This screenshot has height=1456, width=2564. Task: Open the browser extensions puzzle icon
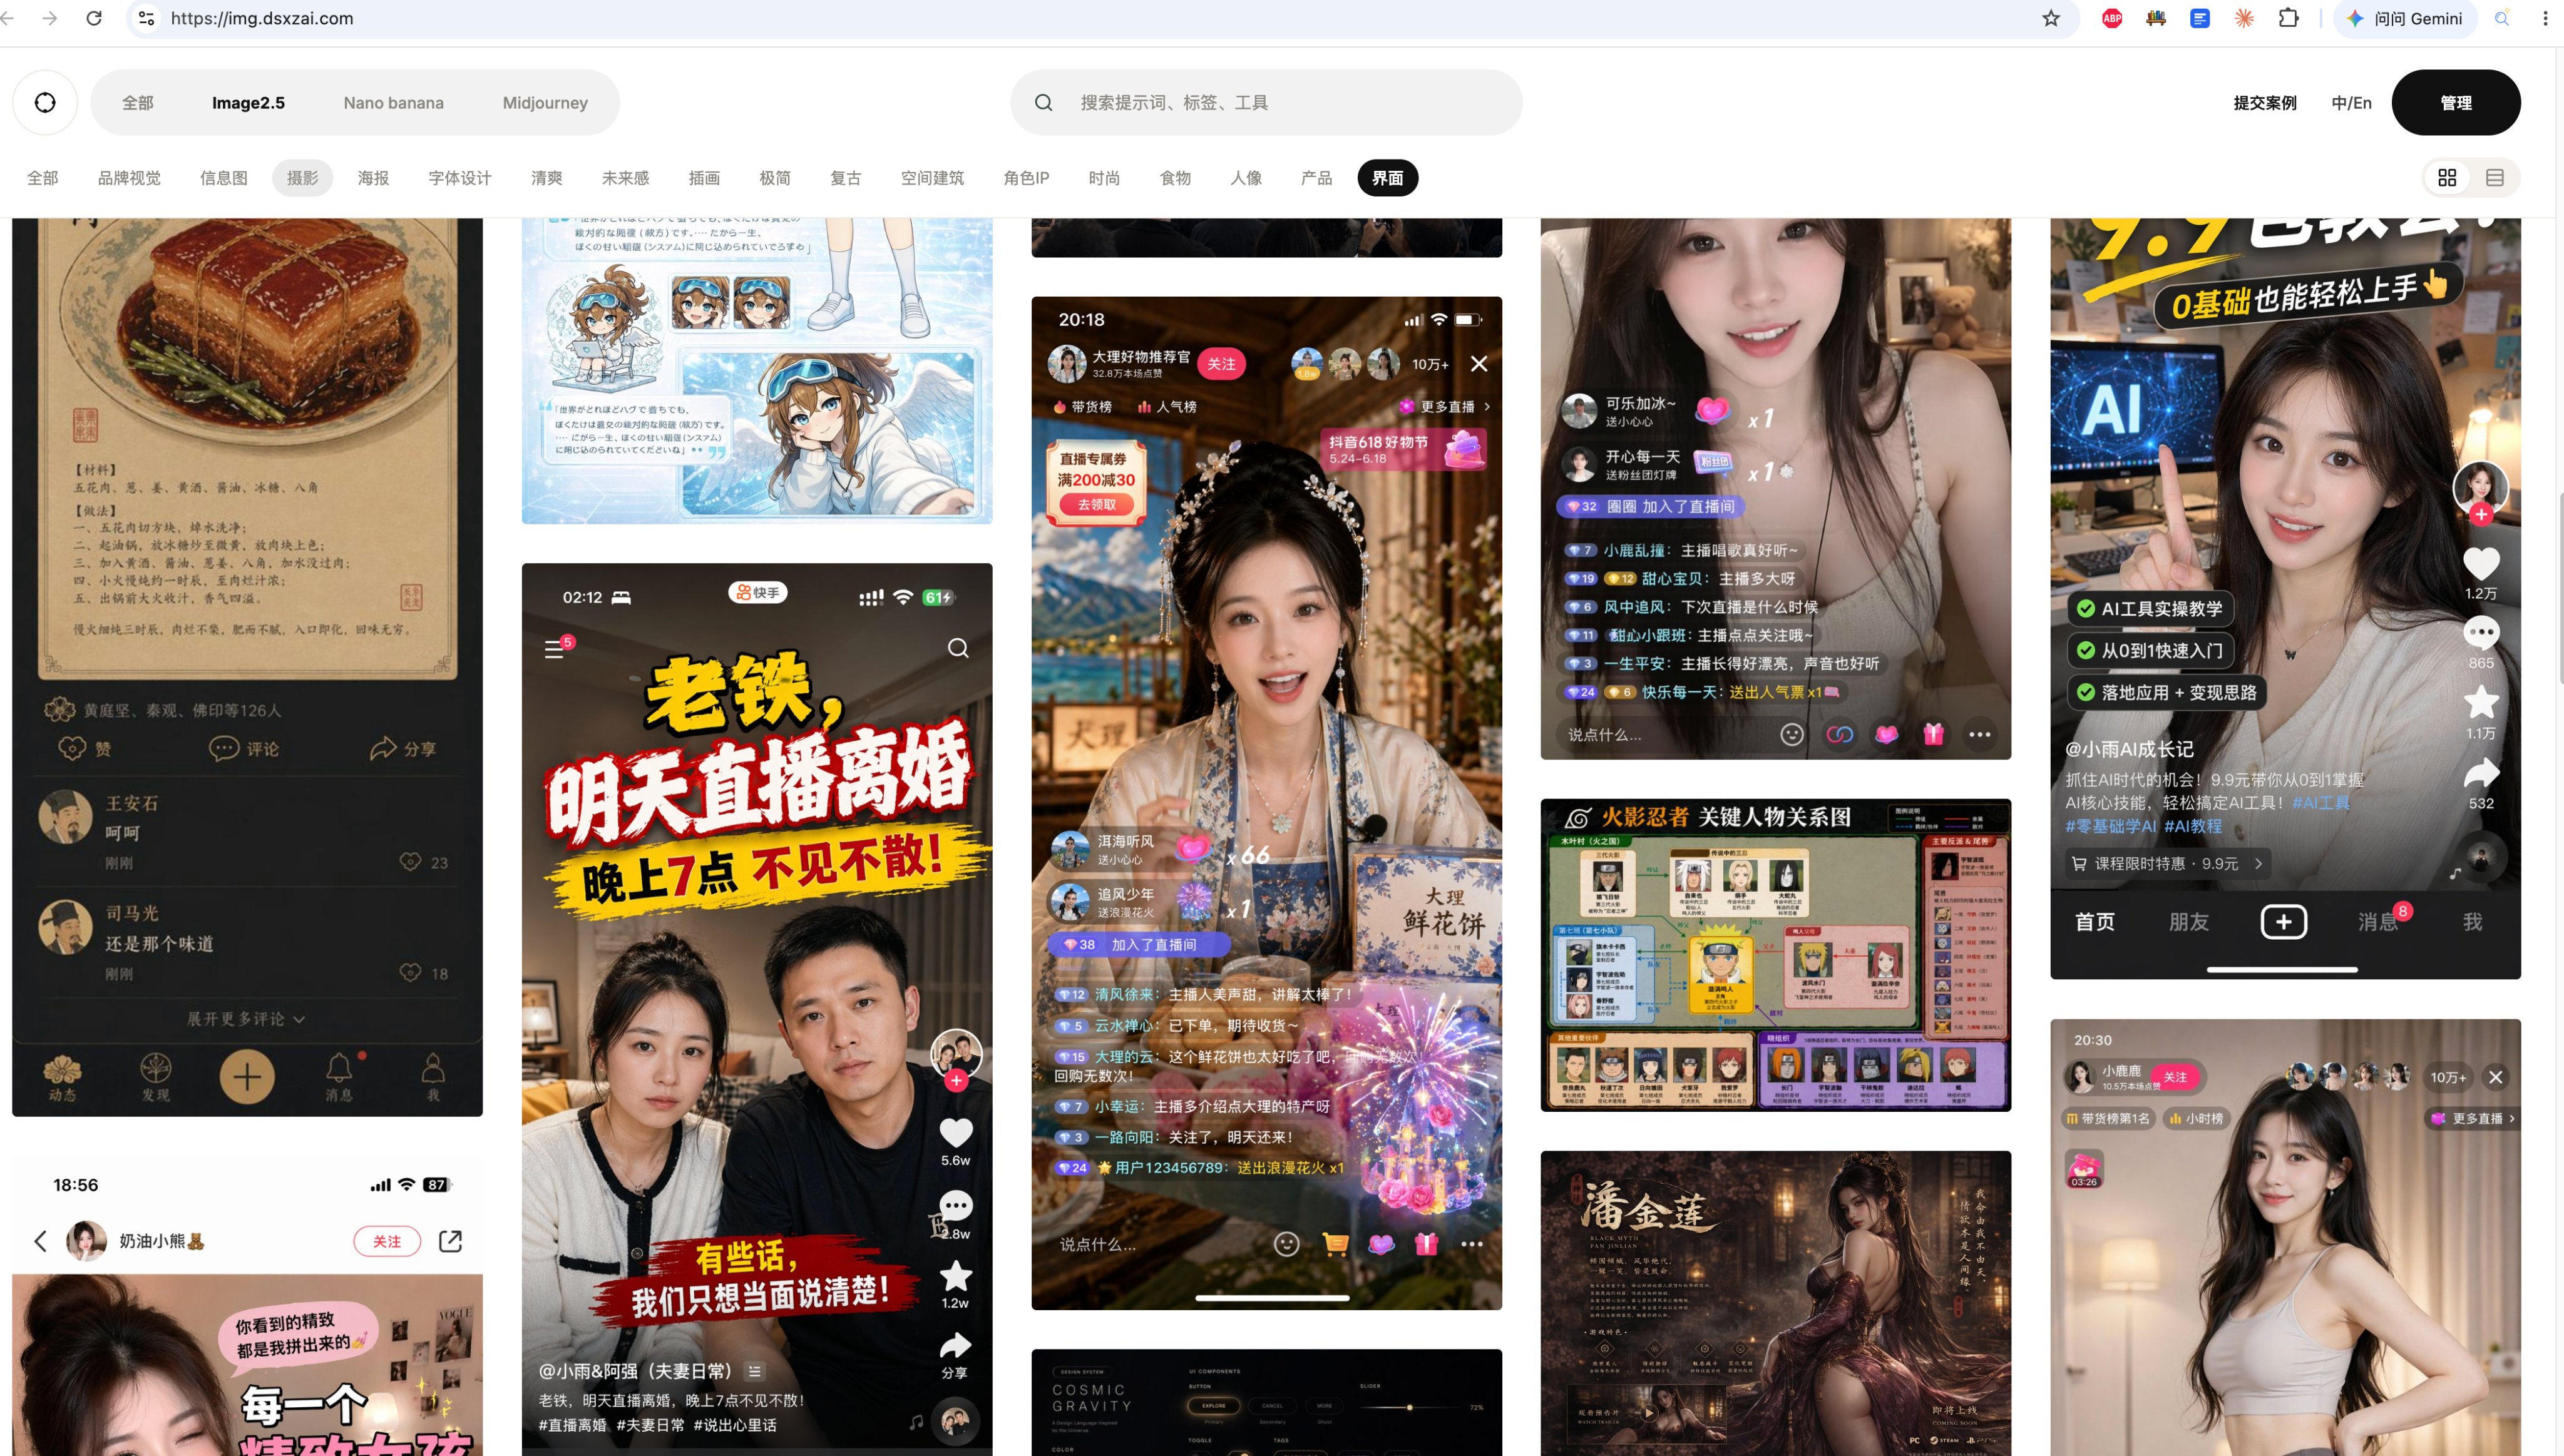(2288, 18)
